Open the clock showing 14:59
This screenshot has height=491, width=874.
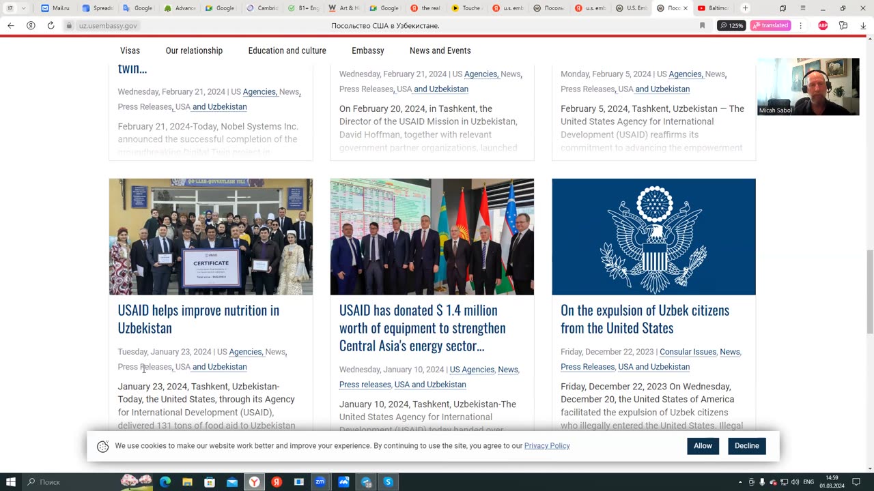832,482
